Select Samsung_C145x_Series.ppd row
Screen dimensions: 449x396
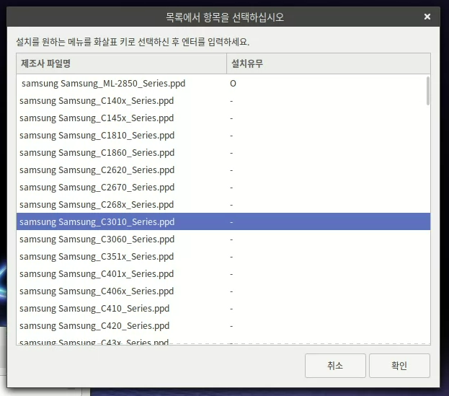click(x=223, y=118)
